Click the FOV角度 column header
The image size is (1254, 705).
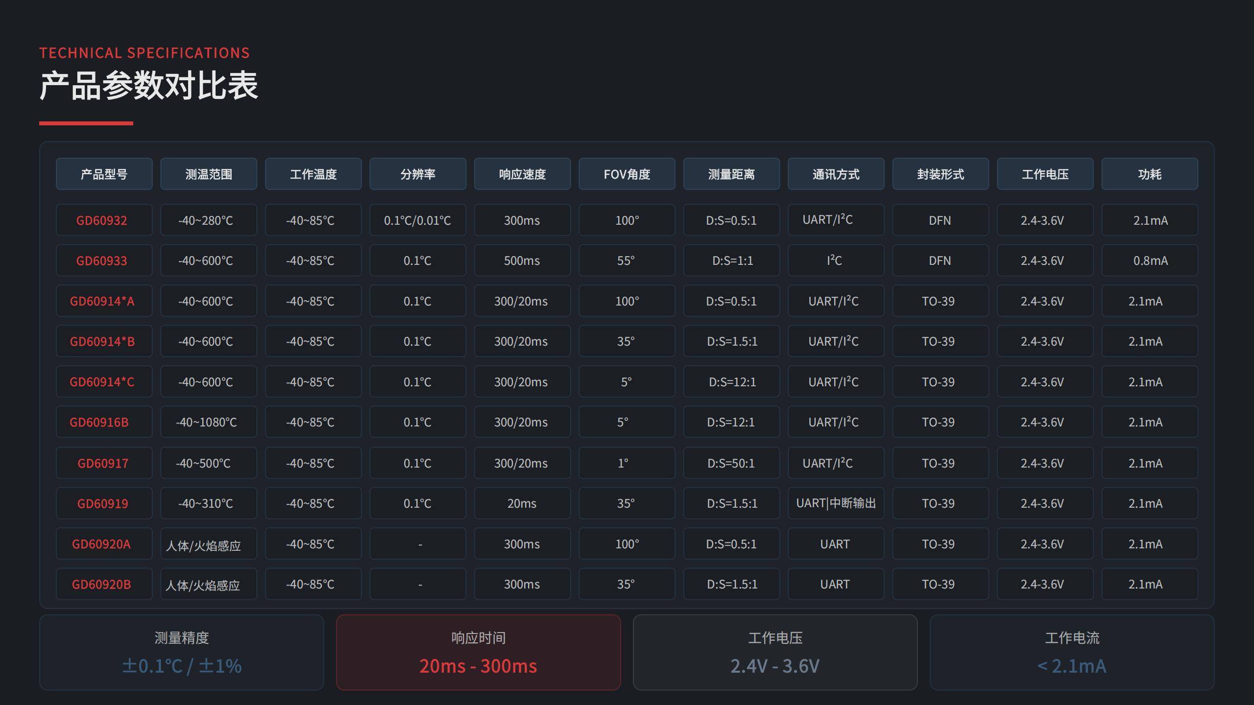pos(627,174)
